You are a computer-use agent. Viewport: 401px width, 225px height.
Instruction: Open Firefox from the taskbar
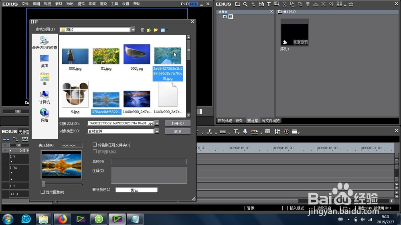click(62, 219)
